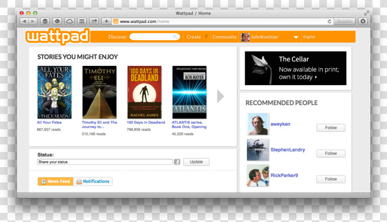Screen dimensions: 387x222
Task: Open the RickParker9 profile link
Action: coord(284,175)
